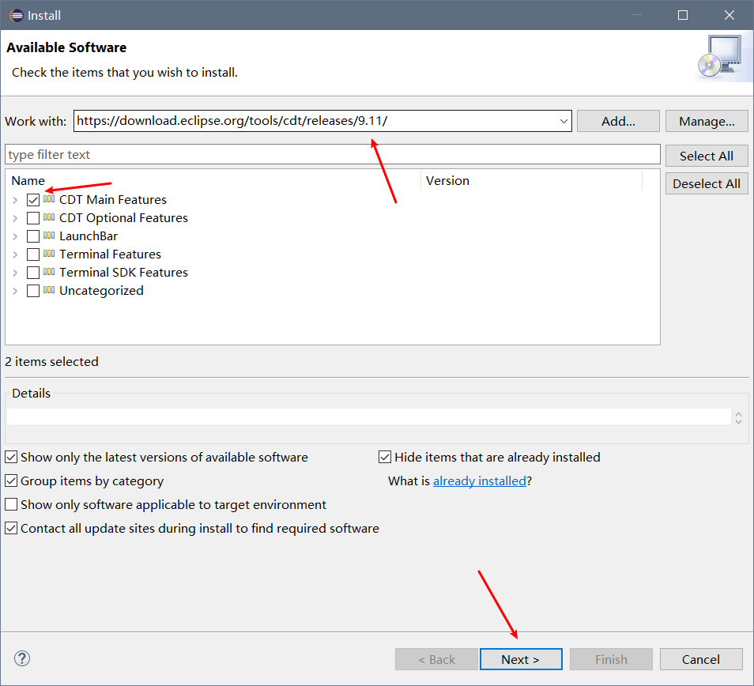The width and height of the screenshot is (754, 686).
Task: Toggle Contact all update sites option
Action: [11, 528]
